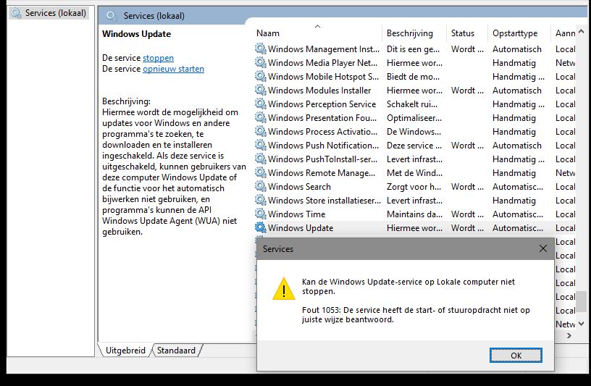Click the 'Schakelt rui...' description cell
The height and width of the screenshot is (386, 591).
(x=412, y=104)
